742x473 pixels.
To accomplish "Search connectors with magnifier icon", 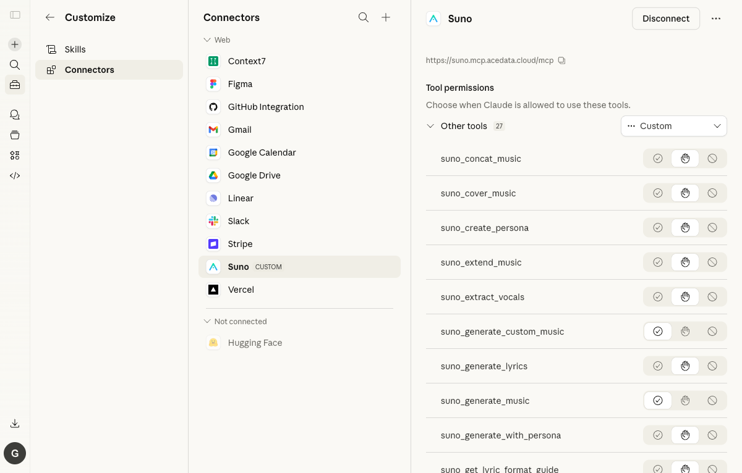I will click(x=364, y=17).
